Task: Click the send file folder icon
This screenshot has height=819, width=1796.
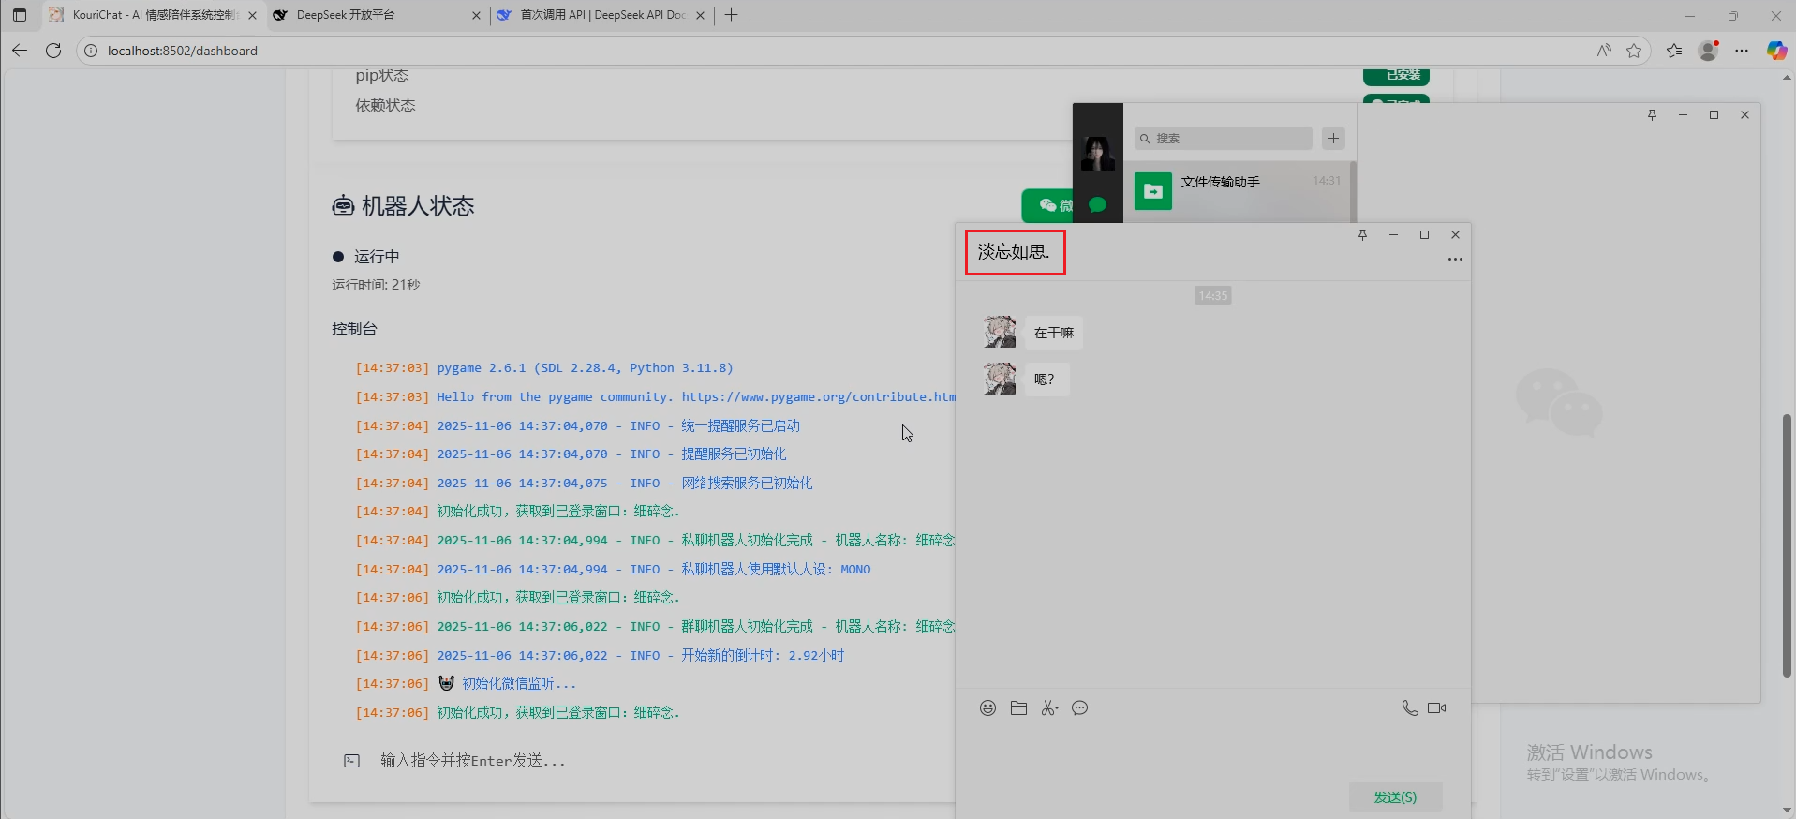Action: [1018, 708]
